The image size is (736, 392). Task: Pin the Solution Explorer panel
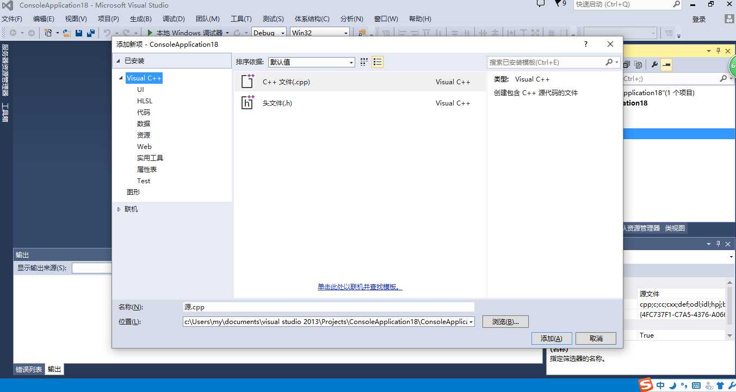pos(718,51)
